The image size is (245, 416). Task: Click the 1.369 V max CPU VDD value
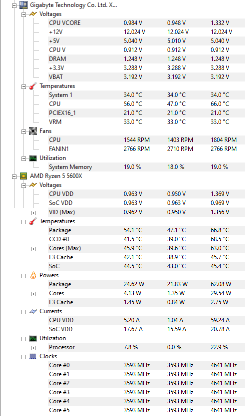[220, 194]
